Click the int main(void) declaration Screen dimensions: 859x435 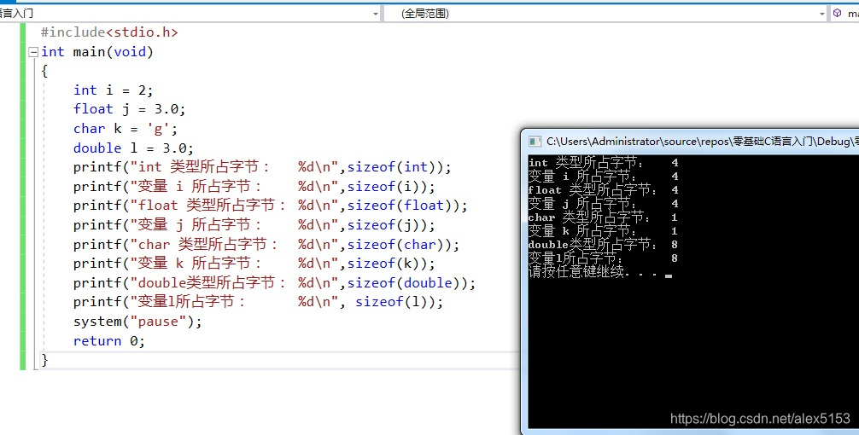click(x=97, y=52)
